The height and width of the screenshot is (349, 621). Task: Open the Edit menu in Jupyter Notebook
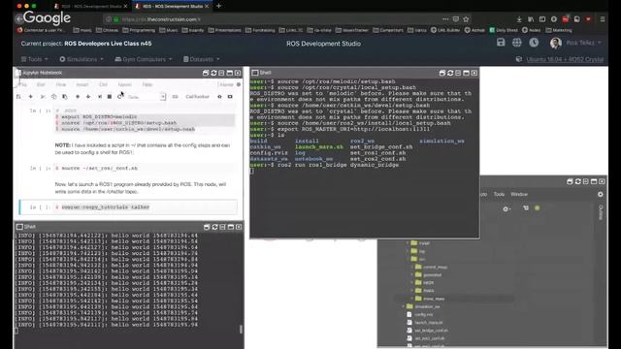click(x=41, y=84)
